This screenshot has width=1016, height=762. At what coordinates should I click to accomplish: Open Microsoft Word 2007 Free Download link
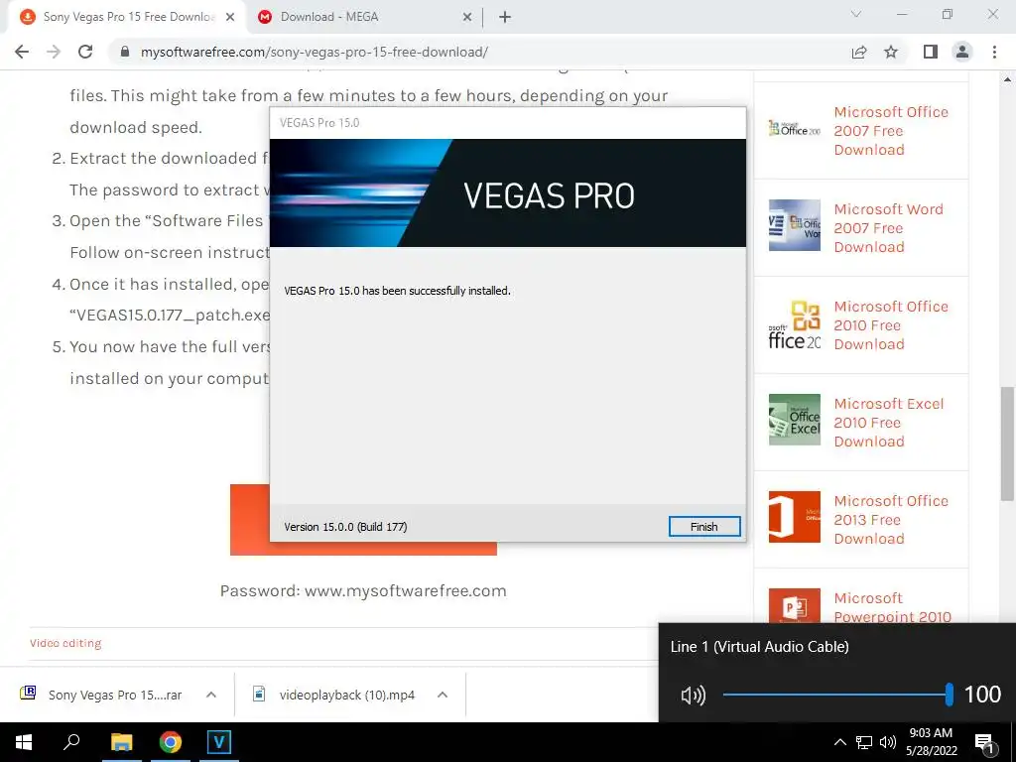click(888, 228)
